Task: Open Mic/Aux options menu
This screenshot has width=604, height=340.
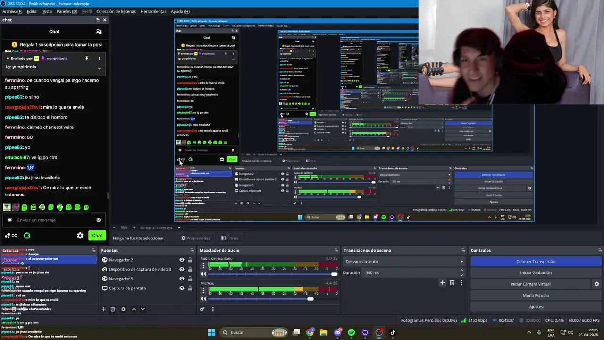Action: pos(204,290)
